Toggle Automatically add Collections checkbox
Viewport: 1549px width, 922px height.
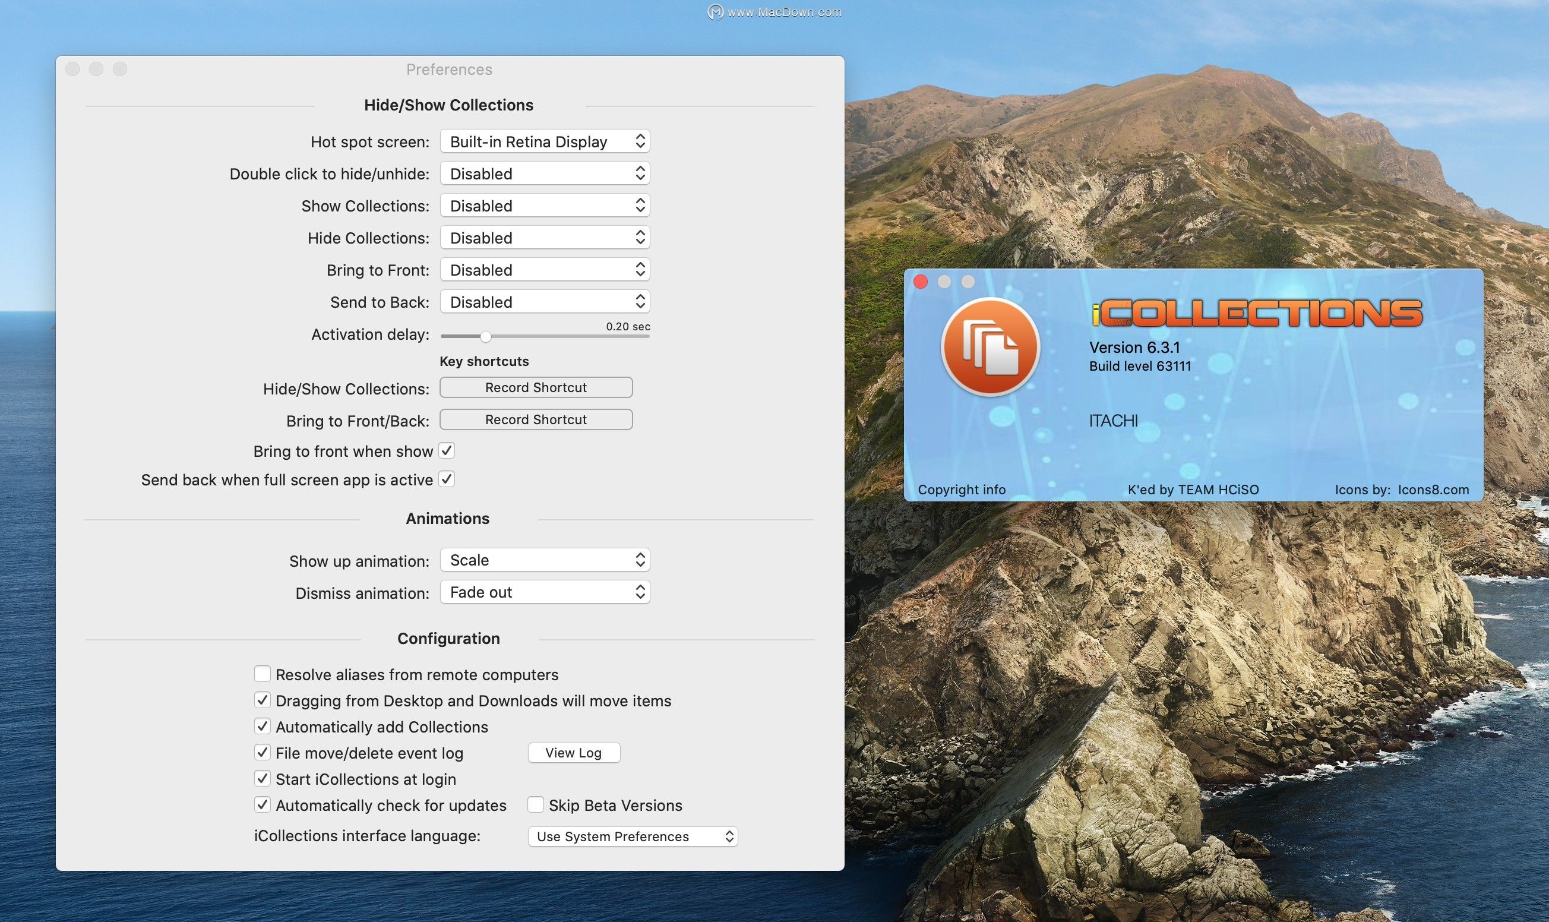(x=262, y=727)
